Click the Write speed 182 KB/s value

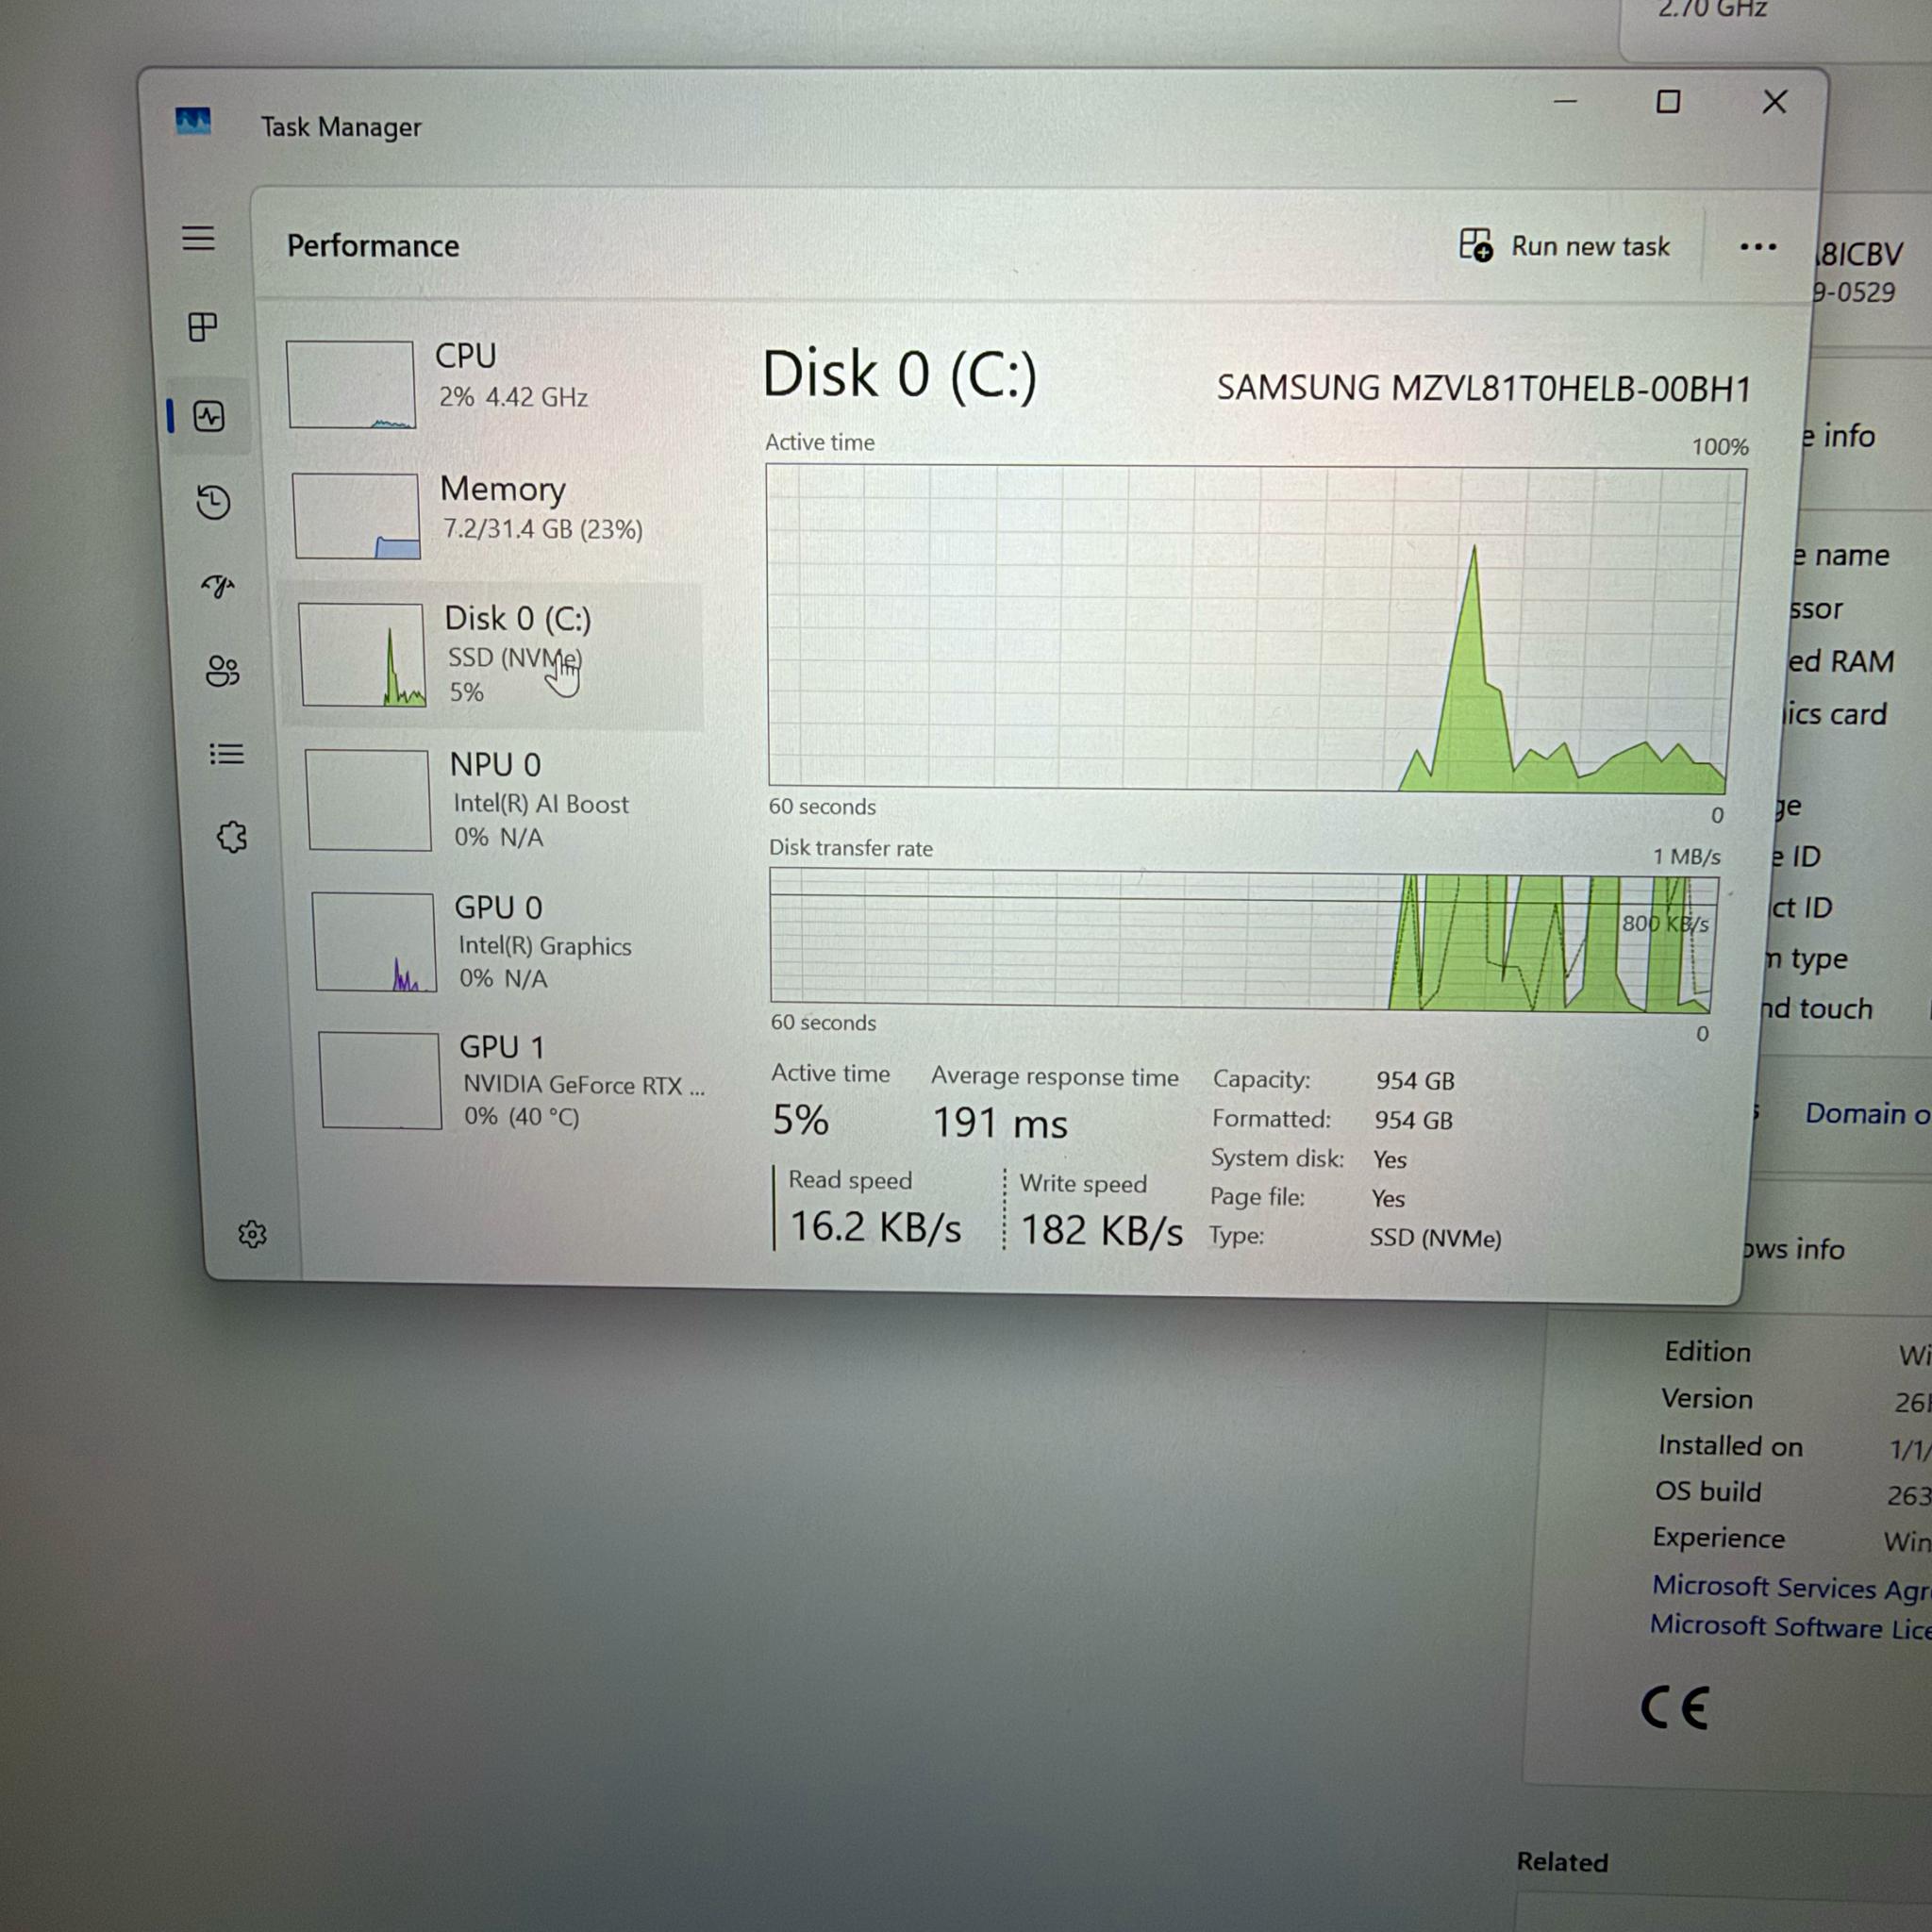click(1101, 1230)
